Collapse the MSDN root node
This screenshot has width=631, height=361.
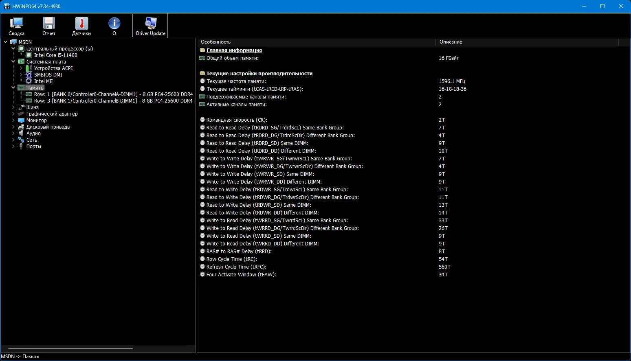click(6, 42)
